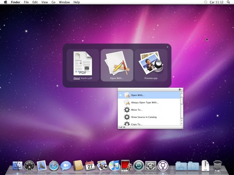Open the Help menu
The image size is (234, 175).
77,2
